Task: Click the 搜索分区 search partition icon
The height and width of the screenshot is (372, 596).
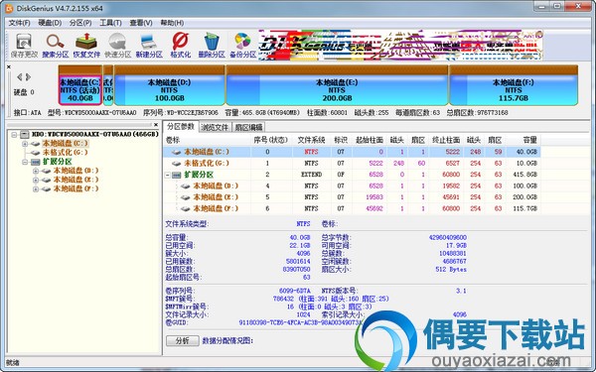Action: (55, 46)
